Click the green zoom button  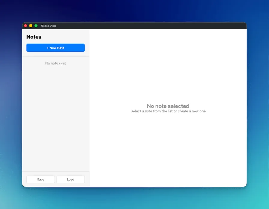(x=36, y=26)
